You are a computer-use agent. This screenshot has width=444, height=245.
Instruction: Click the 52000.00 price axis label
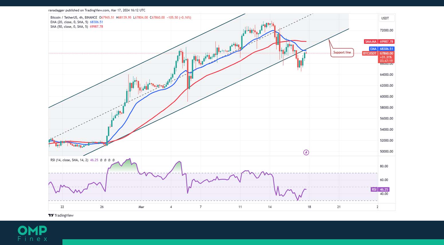(386, 141)
